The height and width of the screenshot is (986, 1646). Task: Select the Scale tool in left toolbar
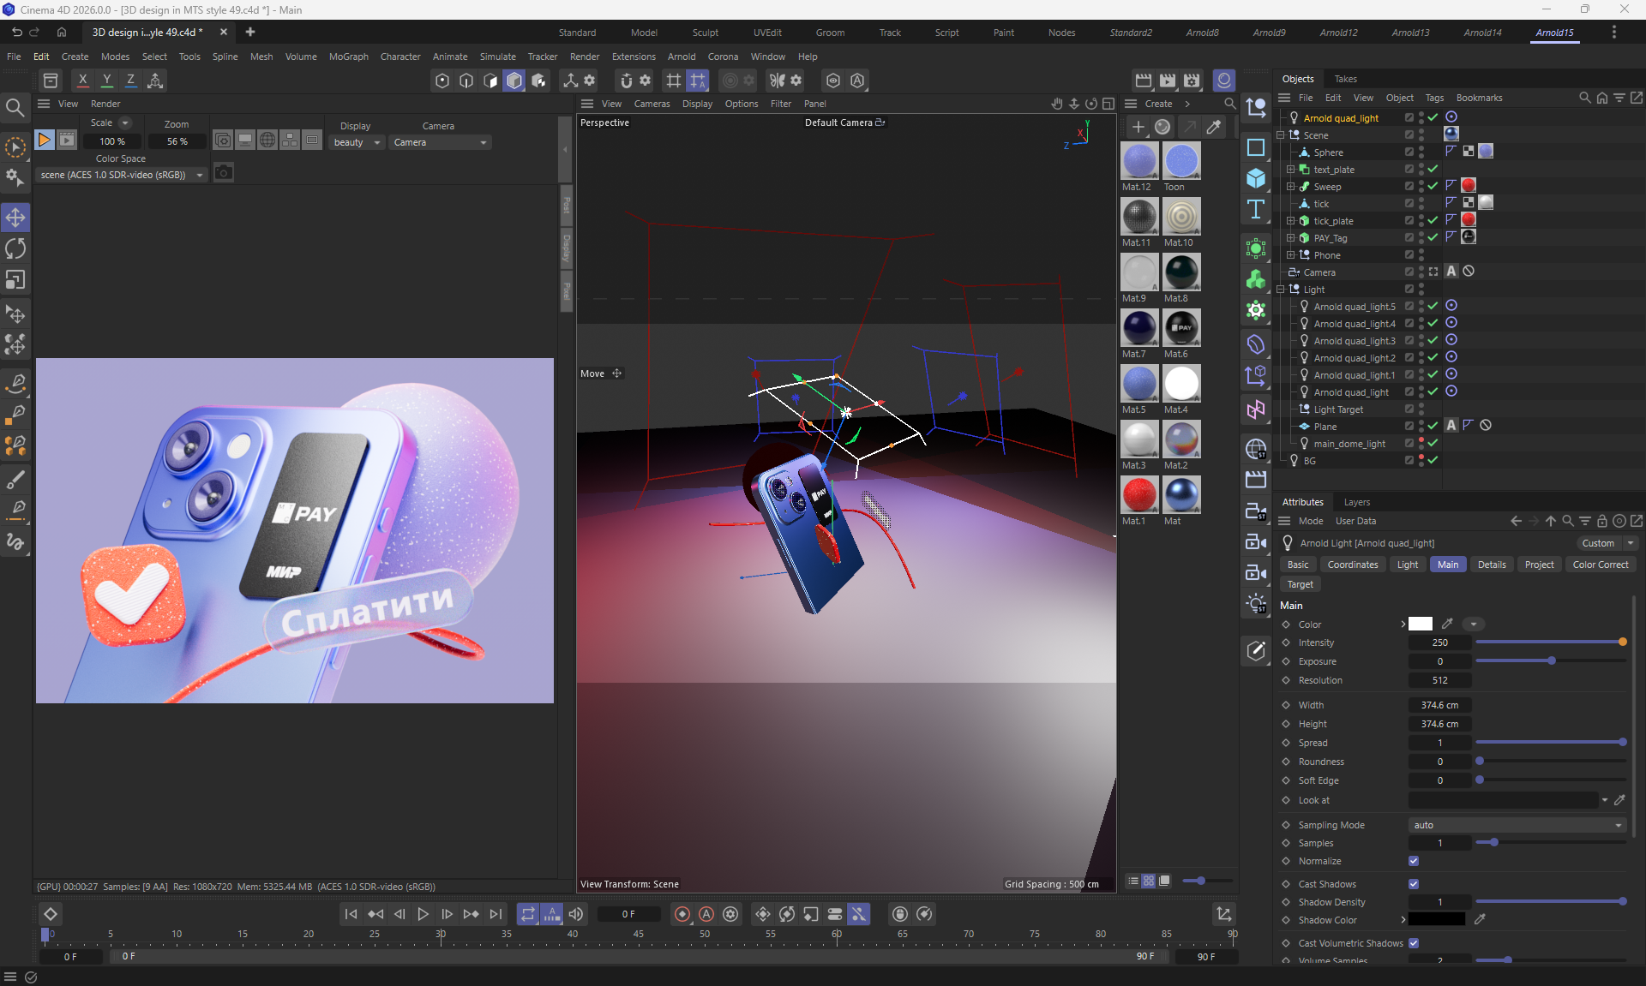coord(15,280)
